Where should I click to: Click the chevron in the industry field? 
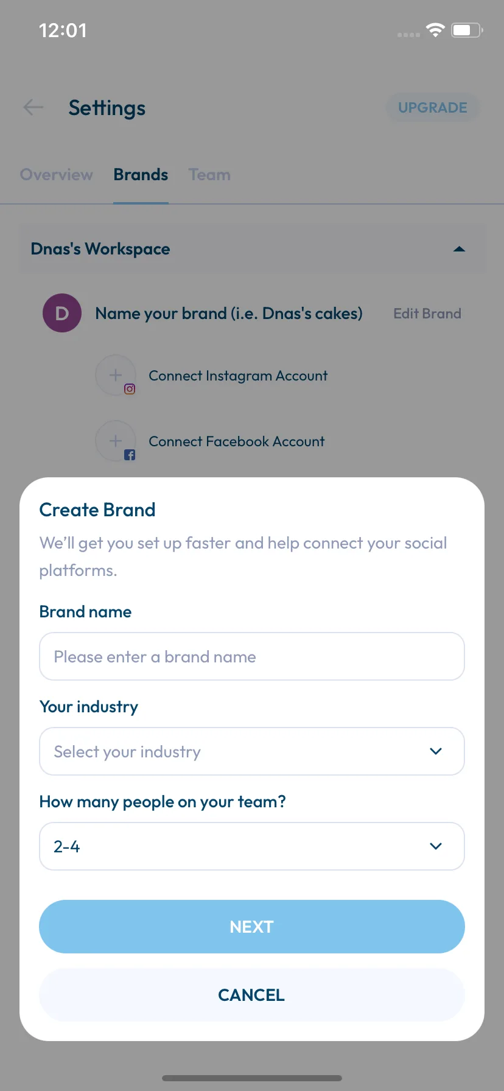pyautogui.click(x=436, y=751)
